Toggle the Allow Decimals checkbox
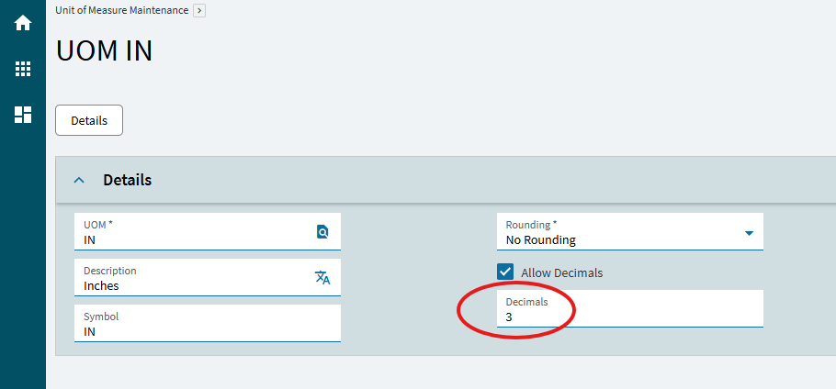Screen dimensions: 836x389 point(505,272)
